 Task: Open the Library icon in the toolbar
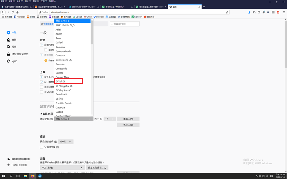pyautogui.click(x=254, y=12)
